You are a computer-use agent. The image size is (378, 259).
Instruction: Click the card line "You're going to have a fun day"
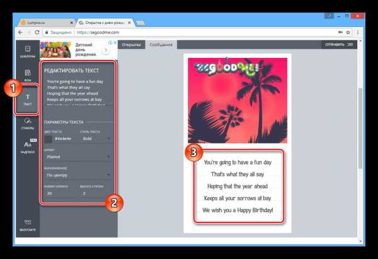(x=238, y=163)
